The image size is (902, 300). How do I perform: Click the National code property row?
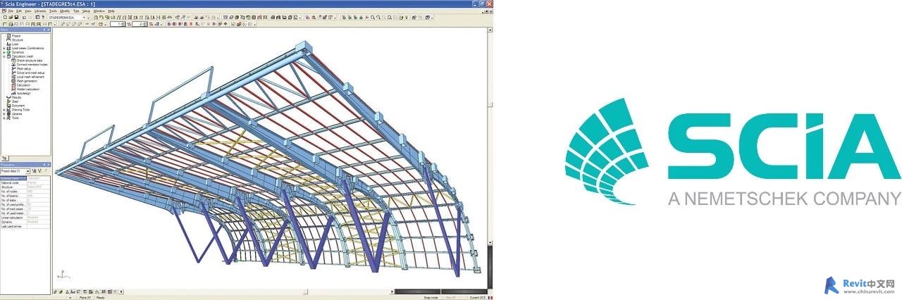click(25, 183)
